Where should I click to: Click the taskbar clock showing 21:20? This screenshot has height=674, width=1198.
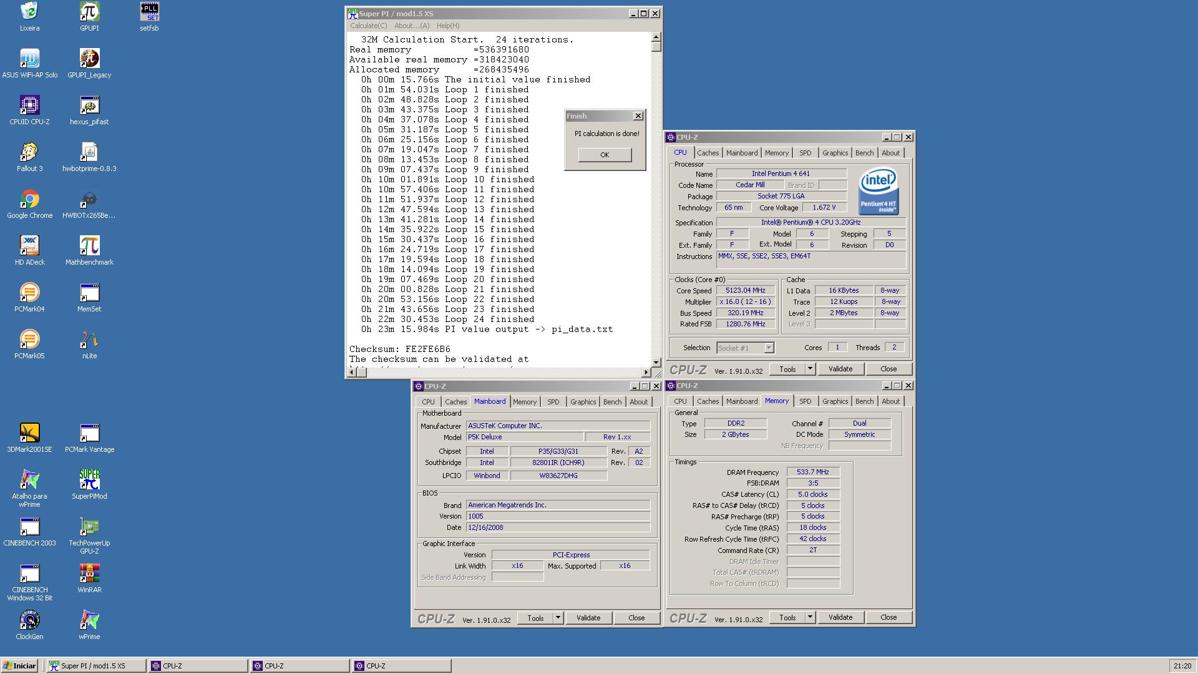[x=1182, y=666]
